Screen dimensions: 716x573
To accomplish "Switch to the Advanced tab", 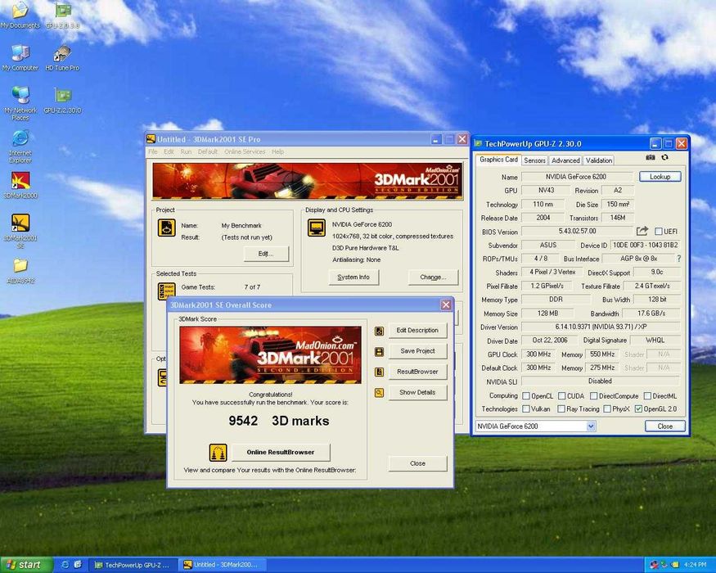I will (x=565, y=160).
